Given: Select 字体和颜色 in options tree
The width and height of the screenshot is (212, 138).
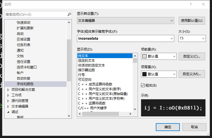Looking at the screenshot, I should point(36,84).
